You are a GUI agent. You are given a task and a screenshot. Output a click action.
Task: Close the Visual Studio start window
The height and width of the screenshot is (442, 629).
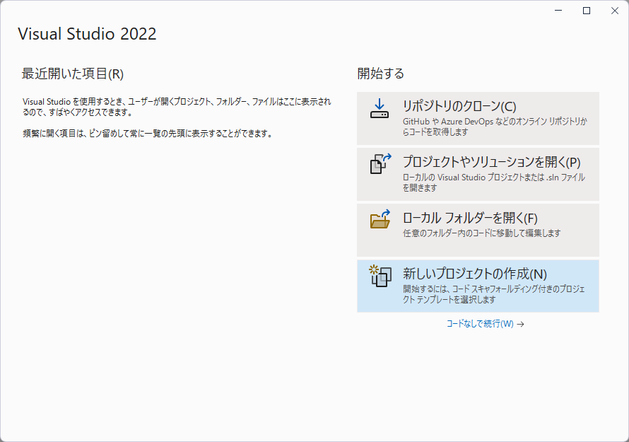[x=614, y=11]
